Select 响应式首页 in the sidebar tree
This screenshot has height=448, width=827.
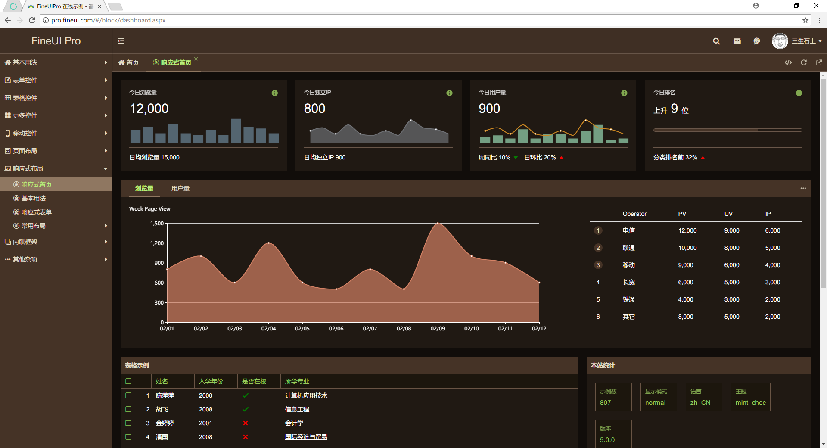click(x=56, y=184)
